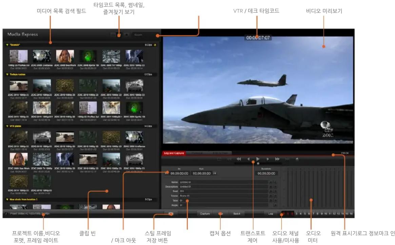Select 1080p 23 ProRes building clip in Scratch bin
395x245 pixels.
pos(19,56)
